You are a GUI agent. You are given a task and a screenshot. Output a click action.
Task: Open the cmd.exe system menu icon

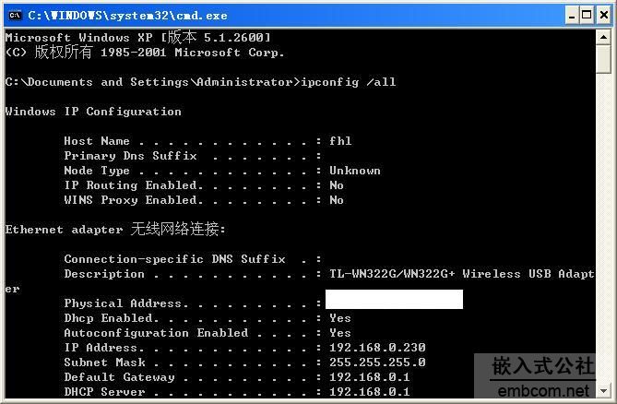[15, 16]
